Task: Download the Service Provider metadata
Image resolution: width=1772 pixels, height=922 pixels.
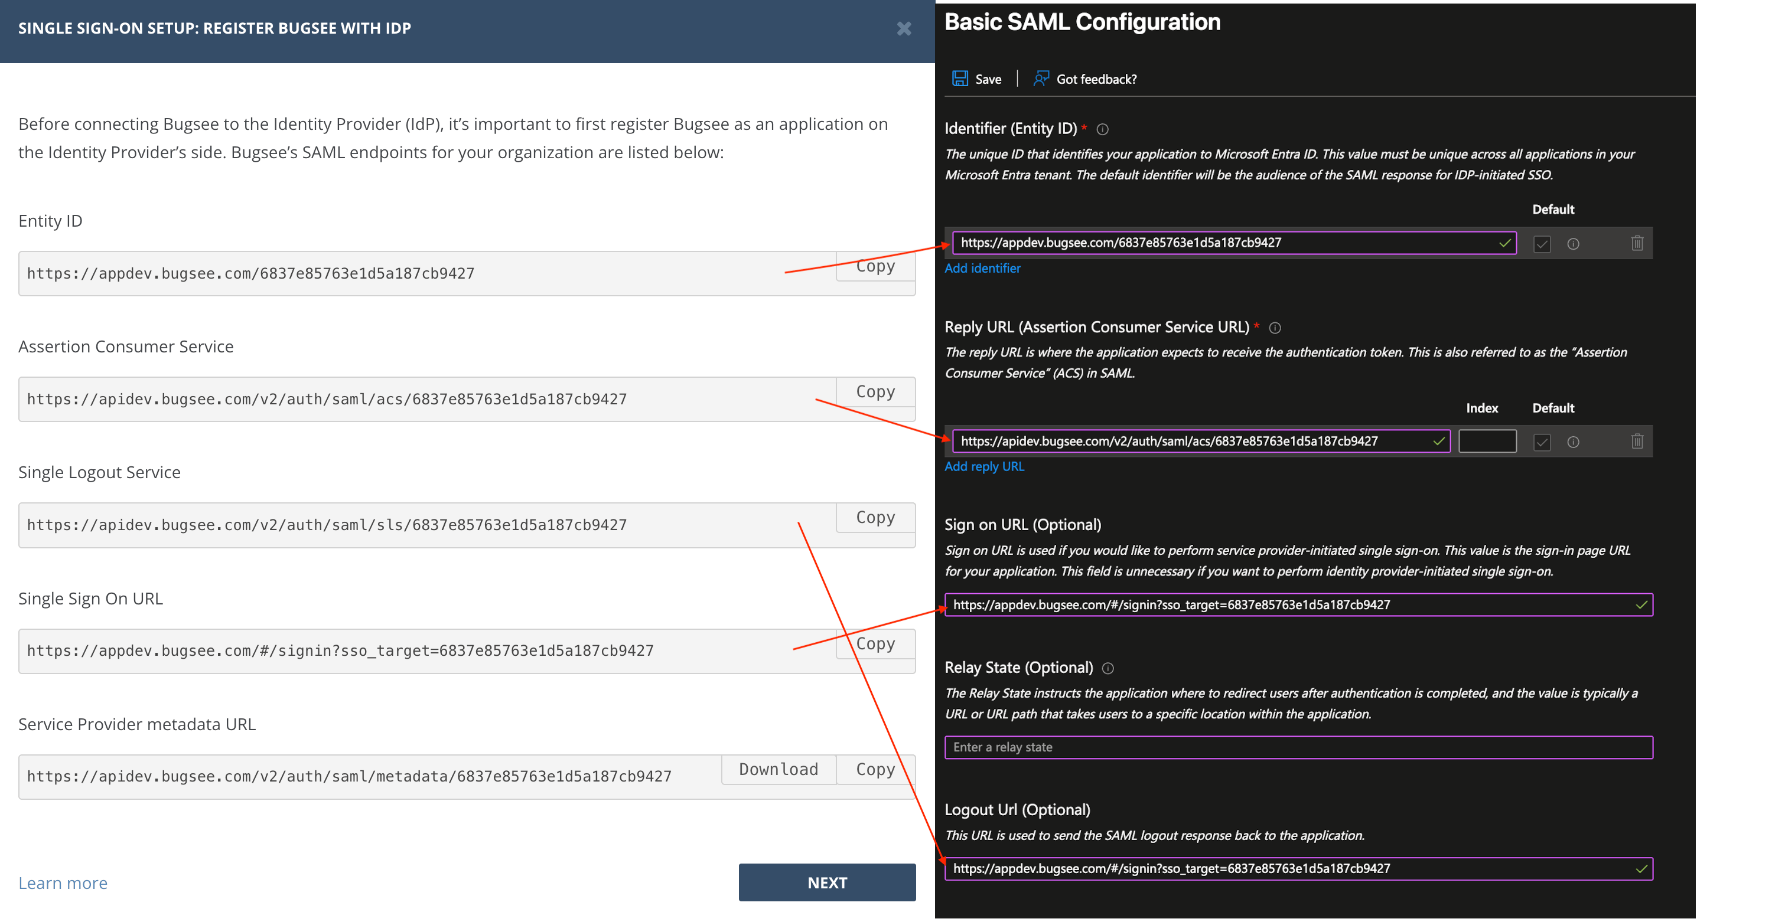Action: tap(778, 769)
